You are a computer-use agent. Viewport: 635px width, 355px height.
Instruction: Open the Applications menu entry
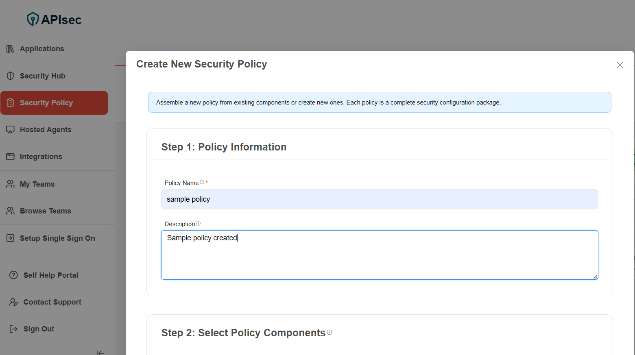41,48
